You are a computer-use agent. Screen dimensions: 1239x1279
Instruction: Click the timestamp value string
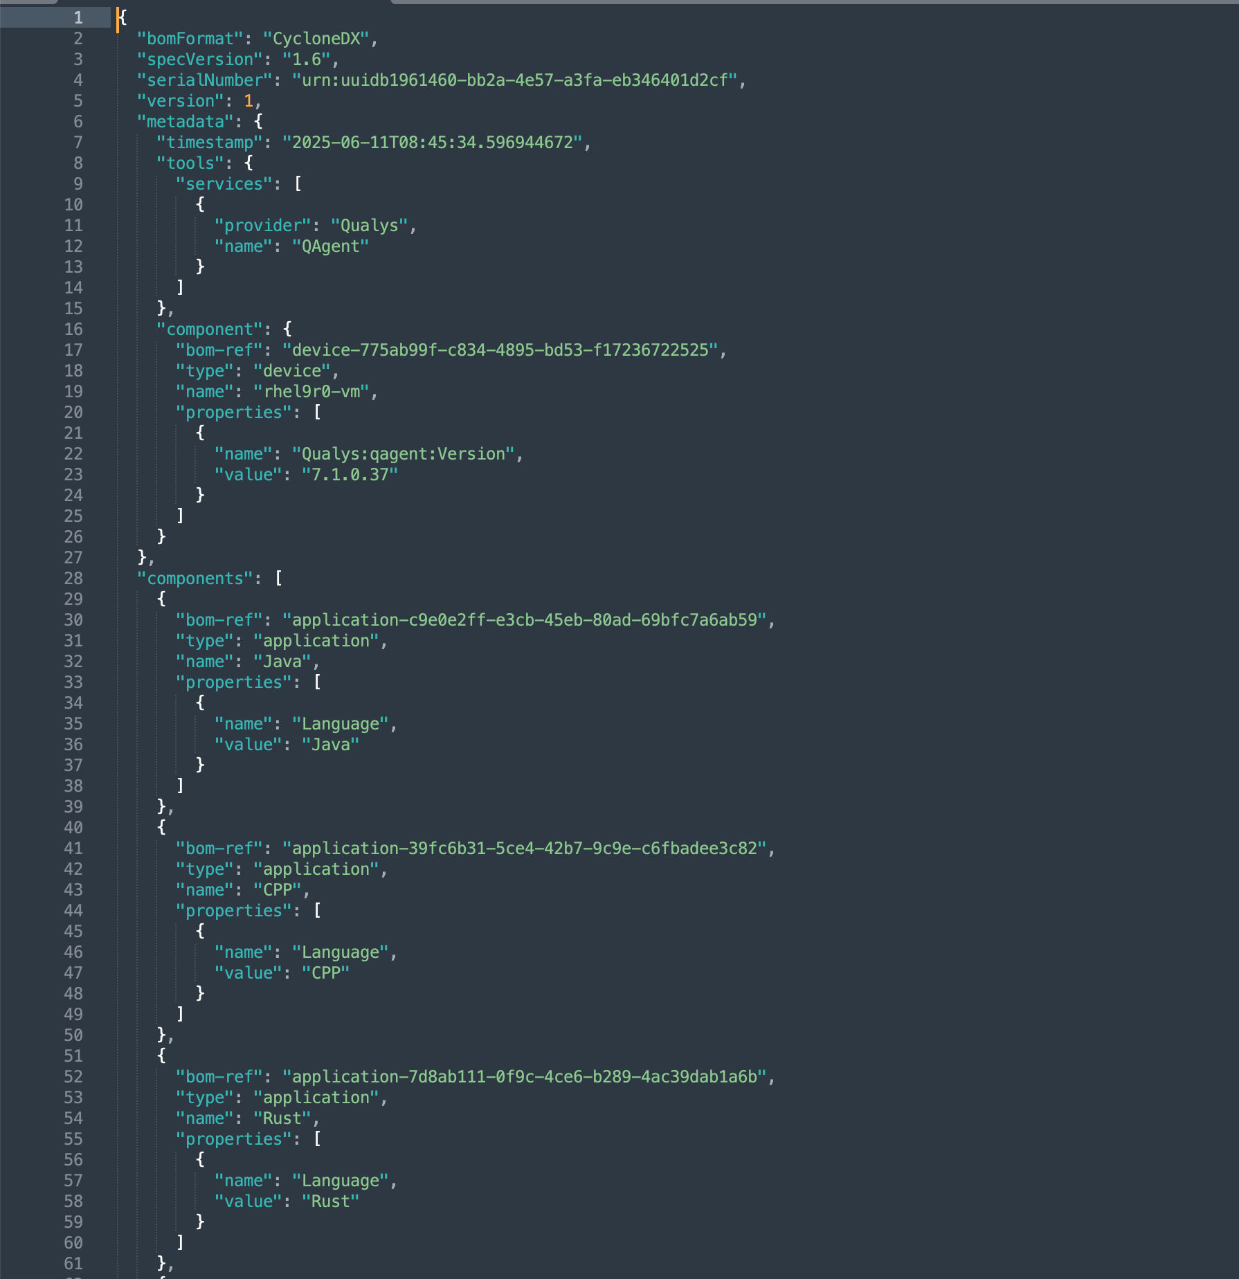433,143
